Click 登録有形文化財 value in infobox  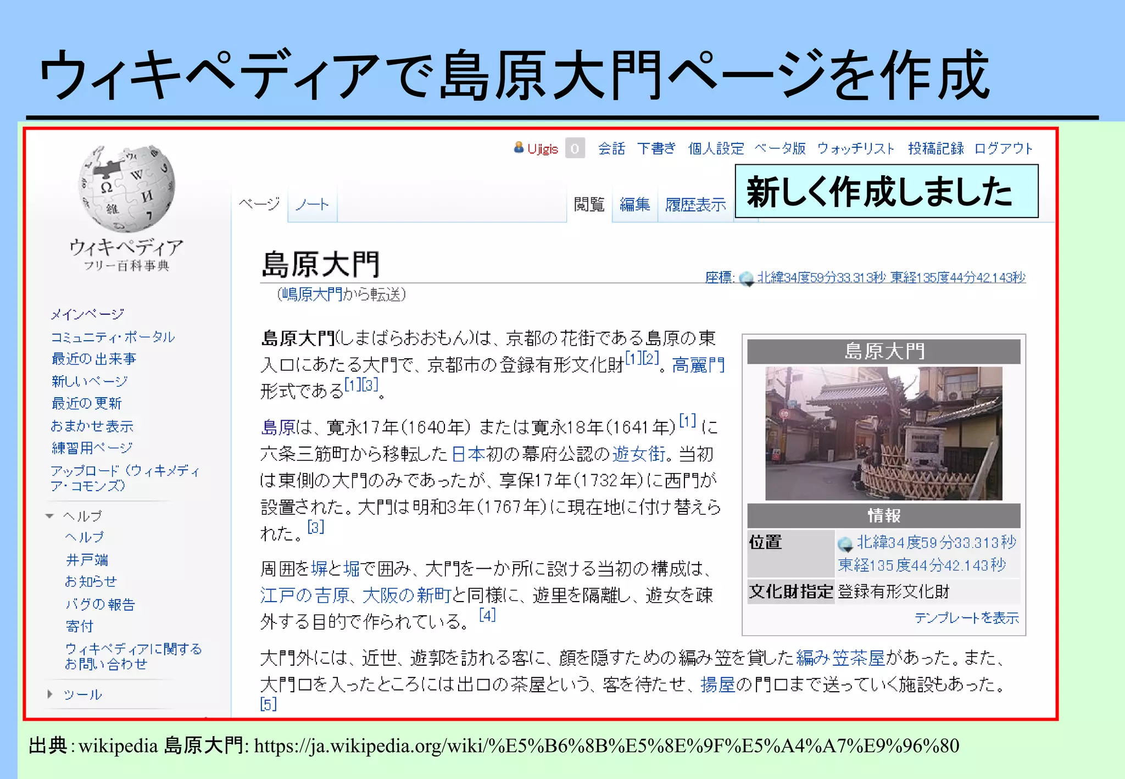coord(894,592)
